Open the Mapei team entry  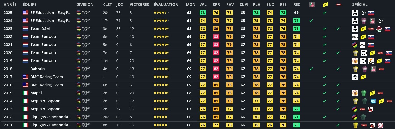click(x=36, y=93)
